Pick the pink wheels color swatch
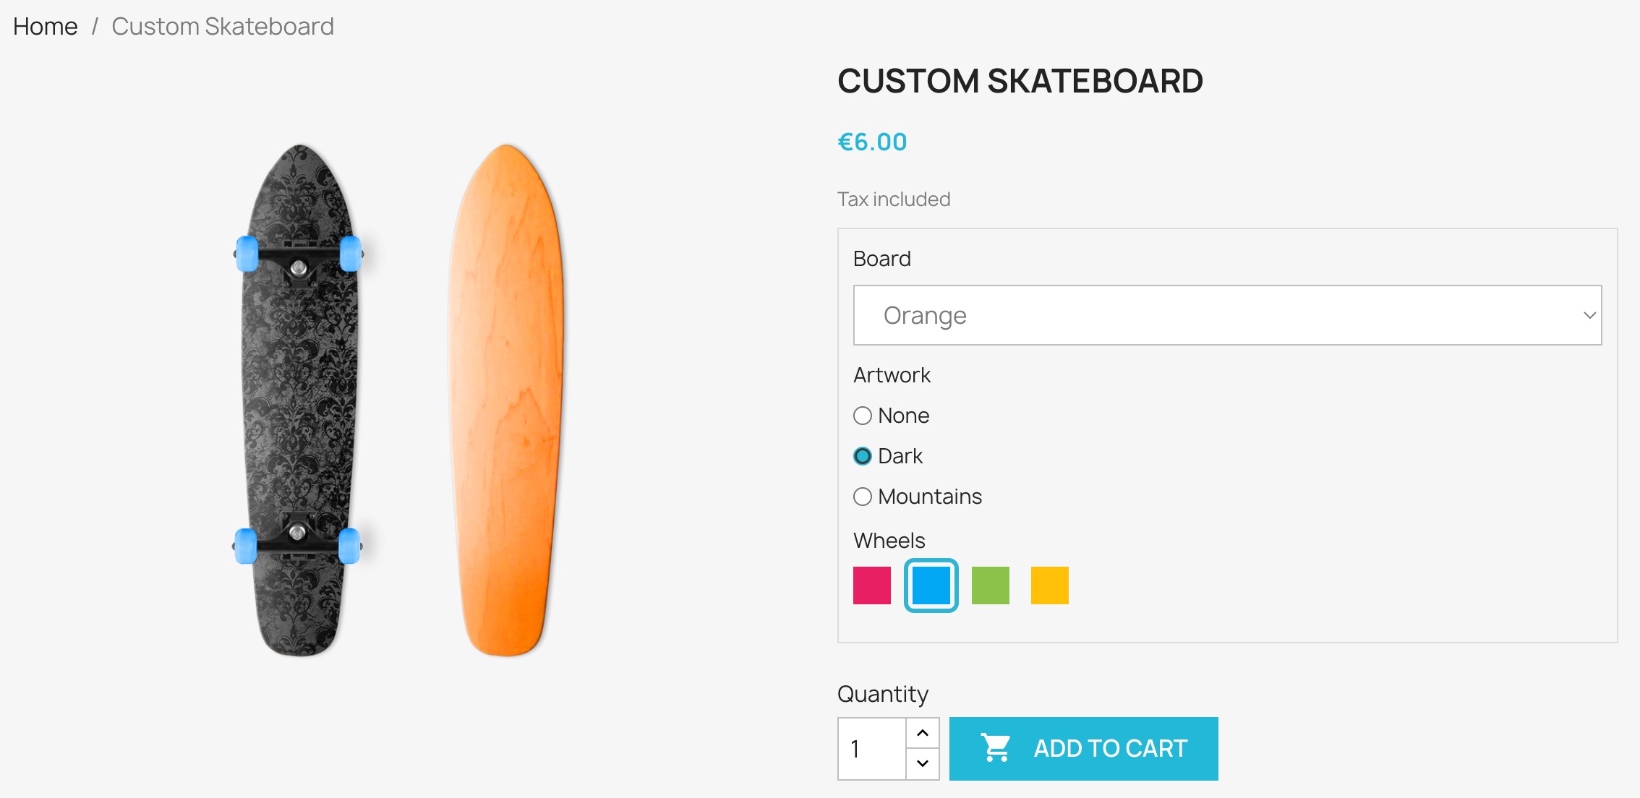 point(872,585)
